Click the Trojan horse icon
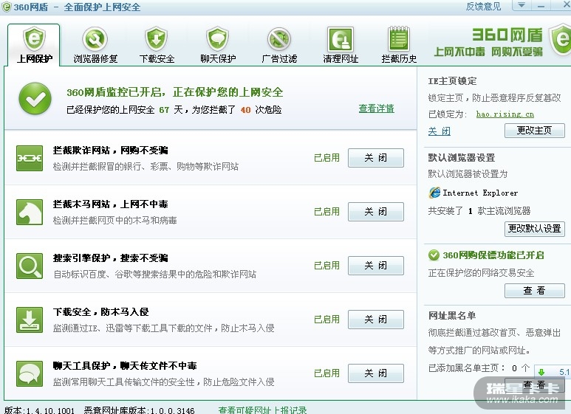Viewport: 571px width, 414px height. click(30, 212)
